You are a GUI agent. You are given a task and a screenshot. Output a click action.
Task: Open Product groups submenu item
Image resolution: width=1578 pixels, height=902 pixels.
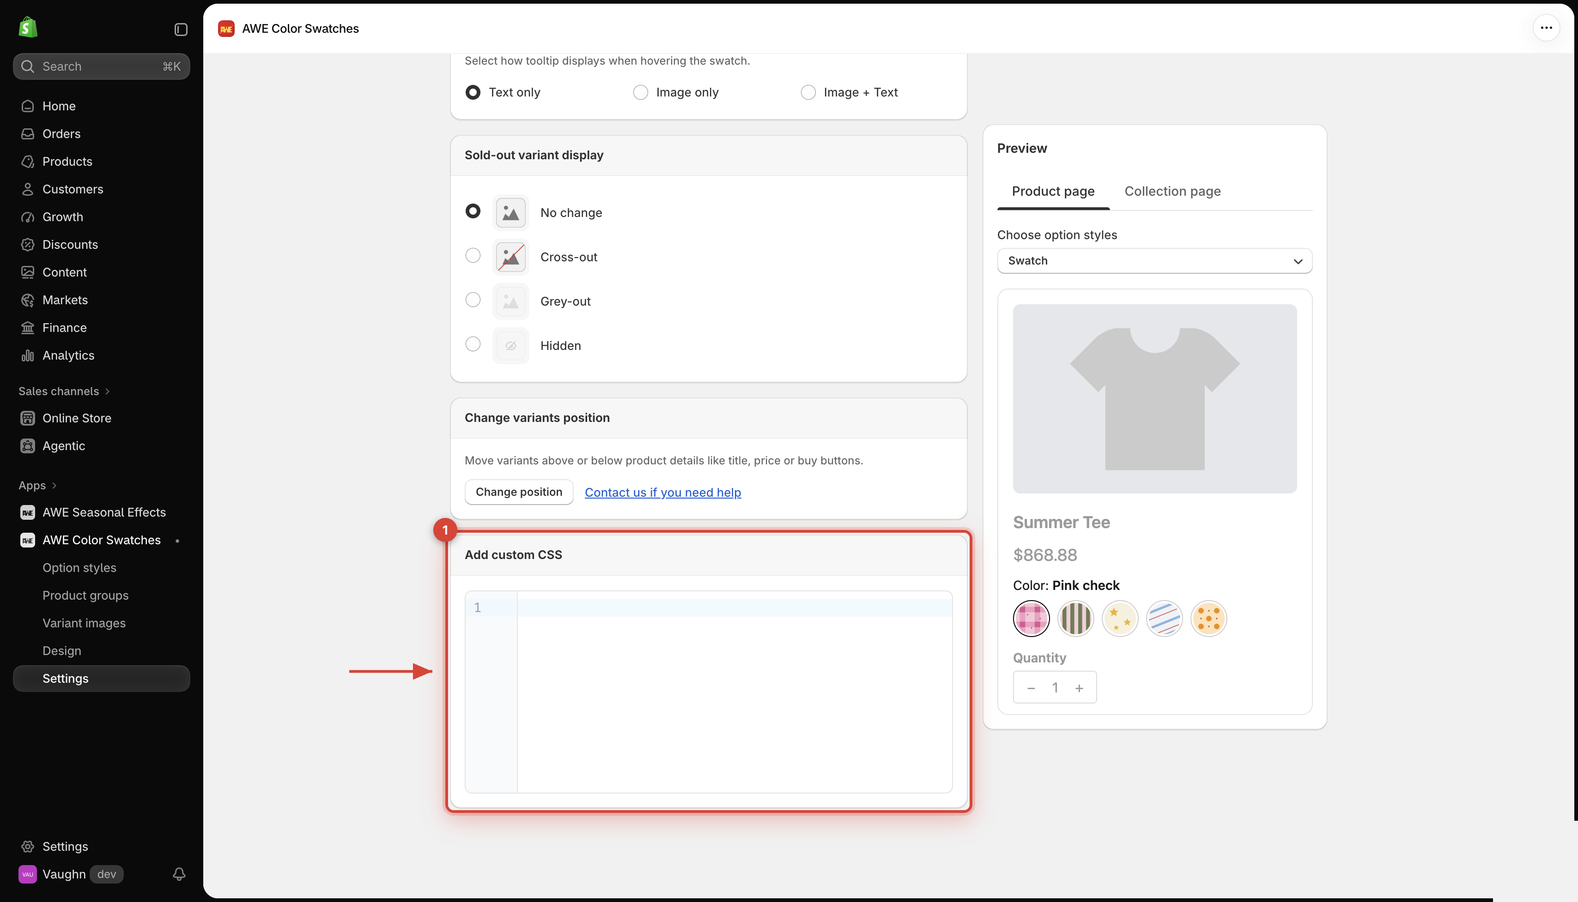[85, 595]
